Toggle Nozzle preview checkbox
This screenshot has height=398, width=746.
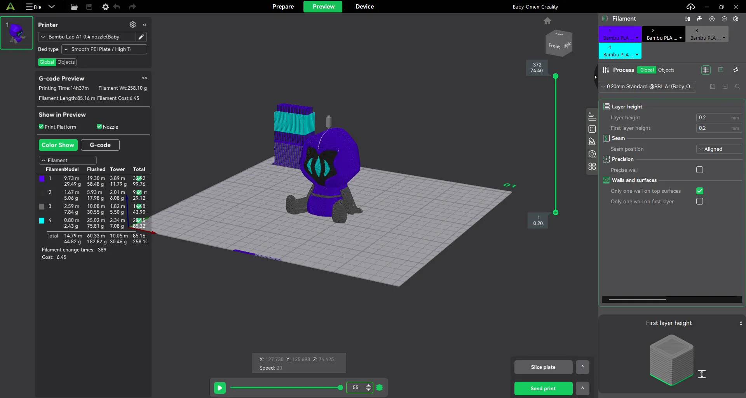[99, 127]
